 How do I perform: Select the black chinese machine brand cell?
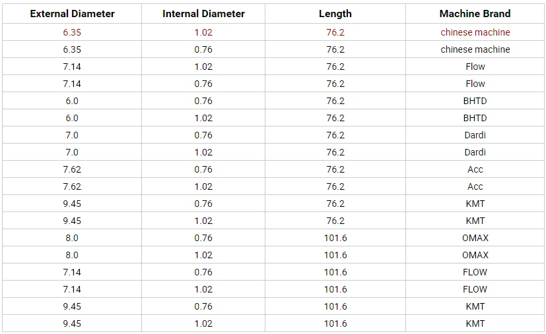(x=475, y=49)
